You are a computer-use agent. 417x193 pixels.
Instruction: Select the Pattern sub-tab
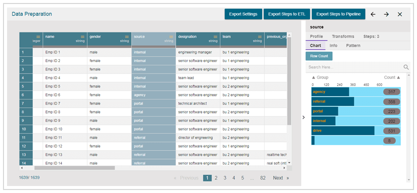pyautogui.click(x=353, y=45)
